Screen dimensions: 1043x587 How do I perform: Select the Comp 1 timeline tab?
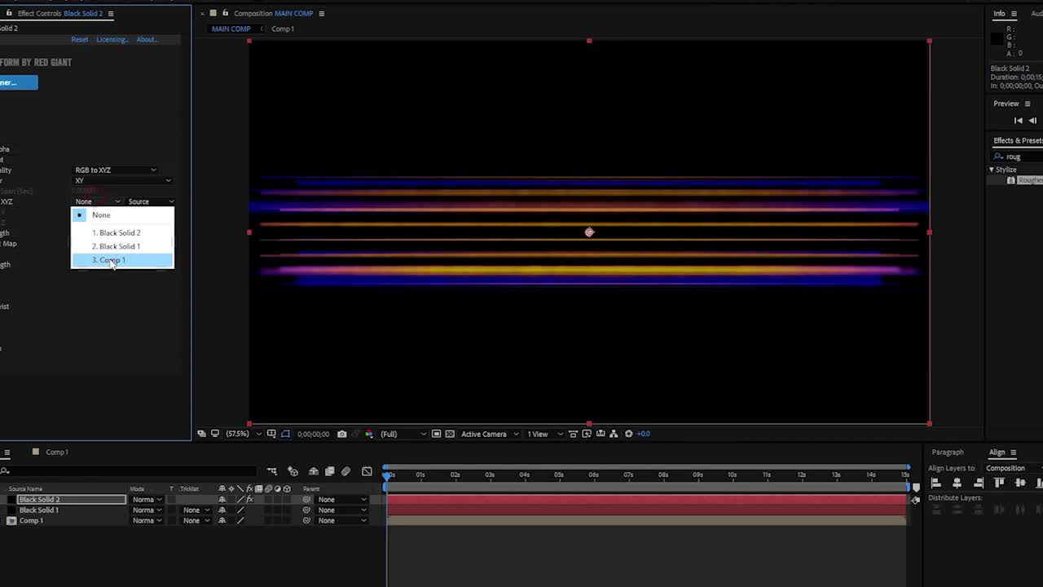(x=56, y=452)
